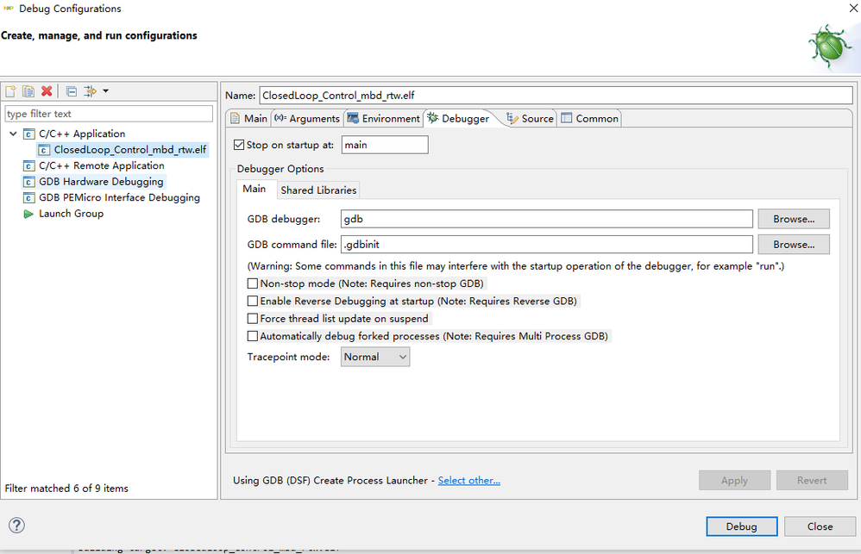Click the Debug button

[742, 526]
